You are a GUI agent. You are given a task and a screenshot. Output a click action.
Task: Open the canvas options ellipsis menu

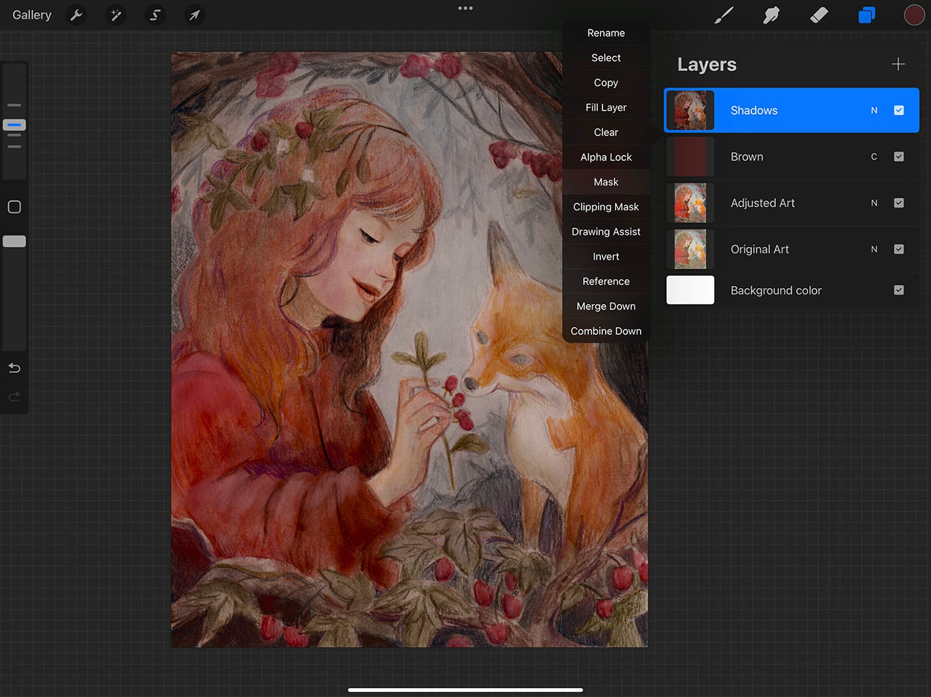click(x=465, y=8)
